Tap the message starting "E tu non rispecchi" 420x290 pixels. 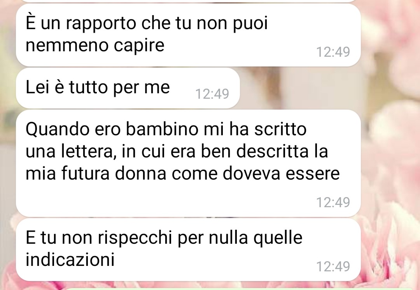tap(188, 250)
